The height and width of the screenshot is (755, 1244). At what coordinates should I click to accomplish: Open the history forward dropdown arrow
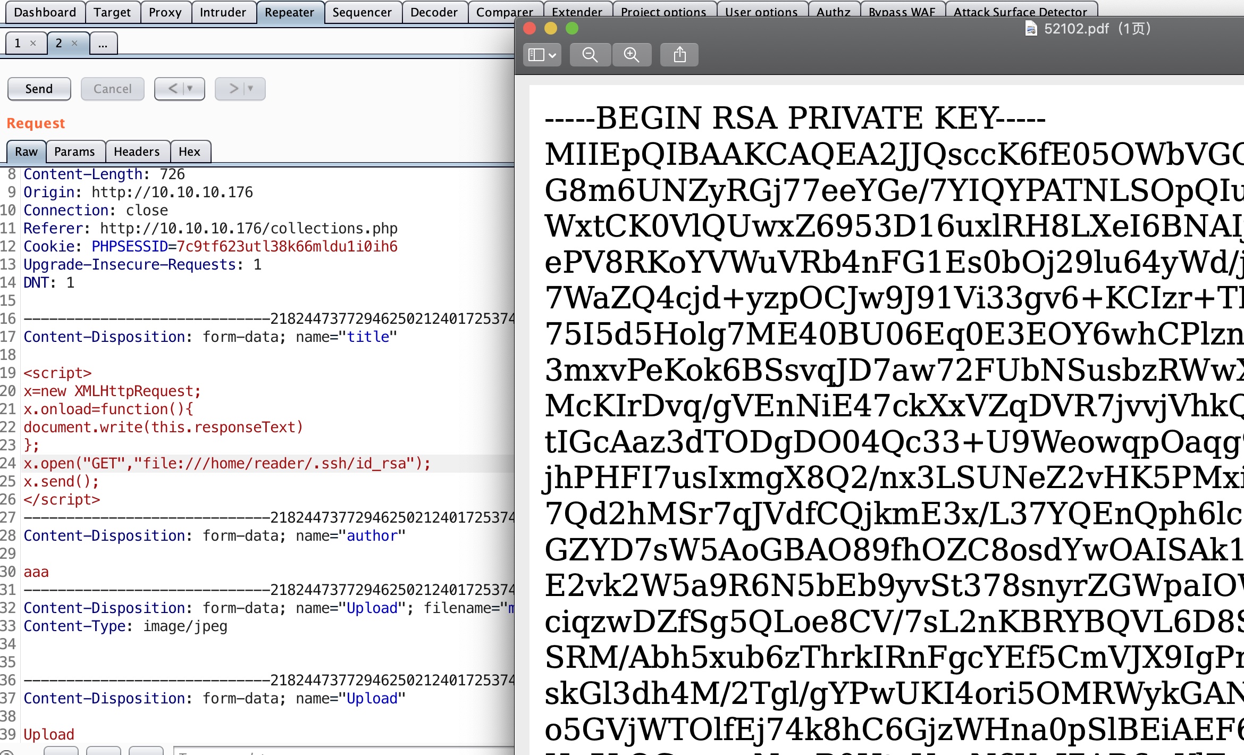250,89
